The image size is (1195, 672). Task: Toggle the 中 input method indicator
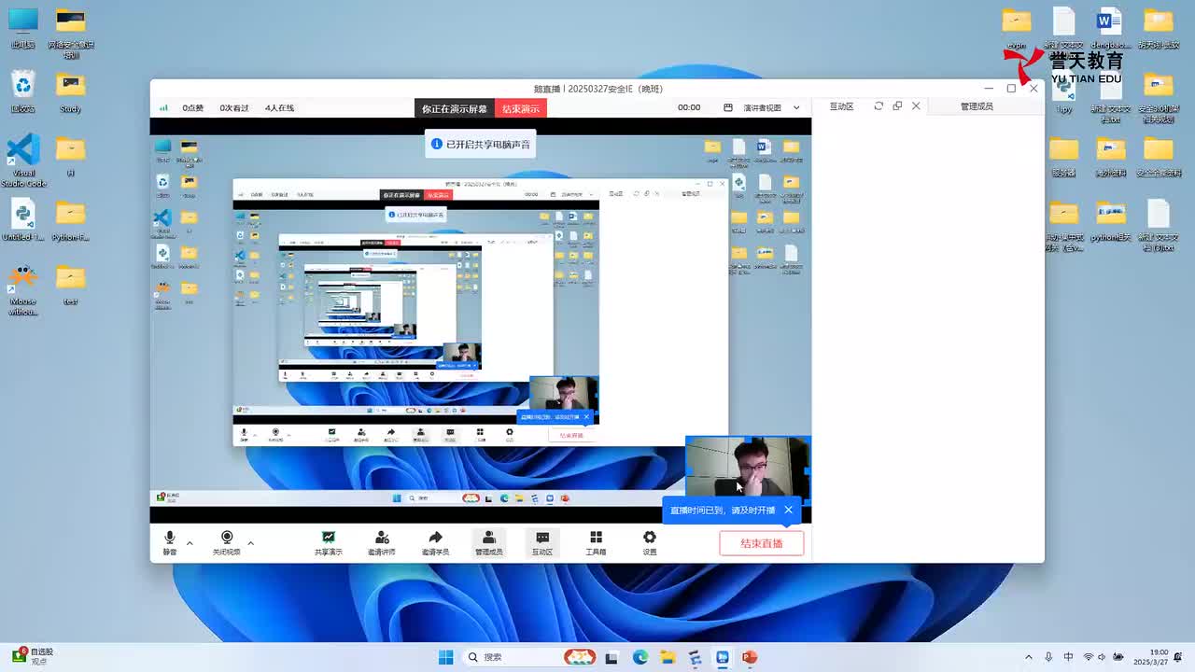coord(1068,657)
